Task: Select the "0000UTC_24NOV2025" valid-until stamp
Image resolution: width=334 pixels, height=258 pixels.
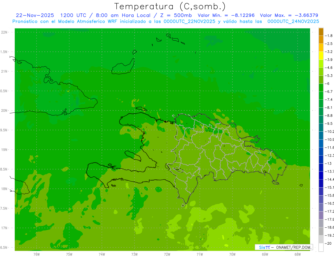Action: [x=293, y=21]
